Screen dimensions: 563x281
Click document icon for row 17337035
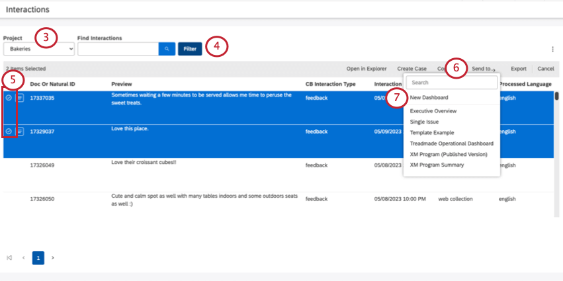pyautogui.click(x=20, y=98)
